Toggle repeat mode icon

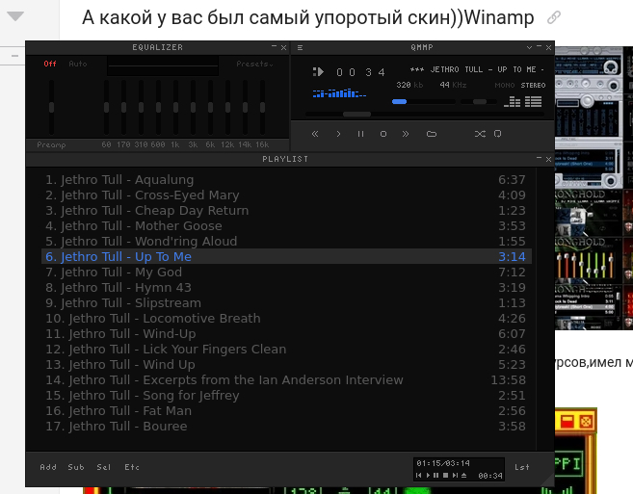click(x=498, y=134)
